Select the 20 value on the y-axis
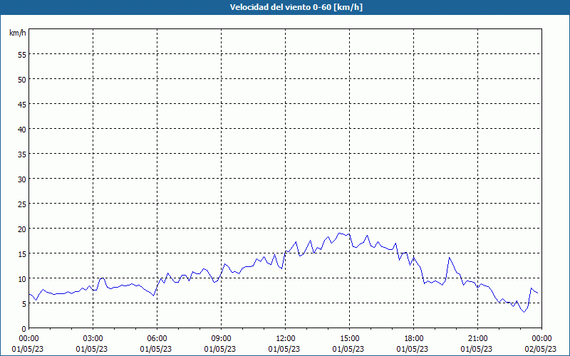 pos(22,229)
